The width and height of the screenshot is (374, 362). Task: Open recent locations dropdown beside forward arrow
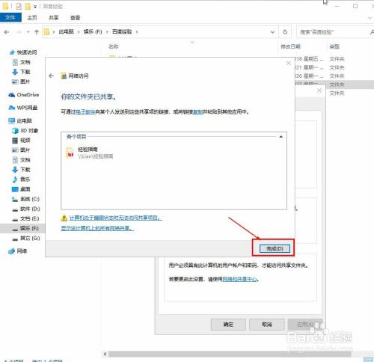(x=28, y=32)
